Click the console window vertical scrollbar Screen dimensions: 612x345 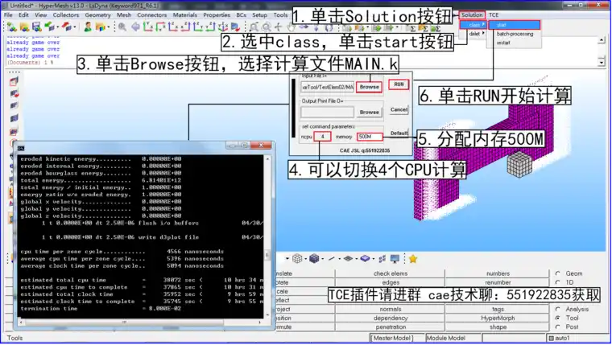pyautogui.click(x=267, y=236)
